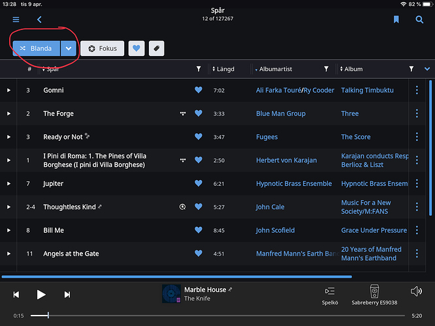This screenshot has height=326, width=435.
Task: Toggle the heart on Bill Me
Action: (x=199, y=230)
